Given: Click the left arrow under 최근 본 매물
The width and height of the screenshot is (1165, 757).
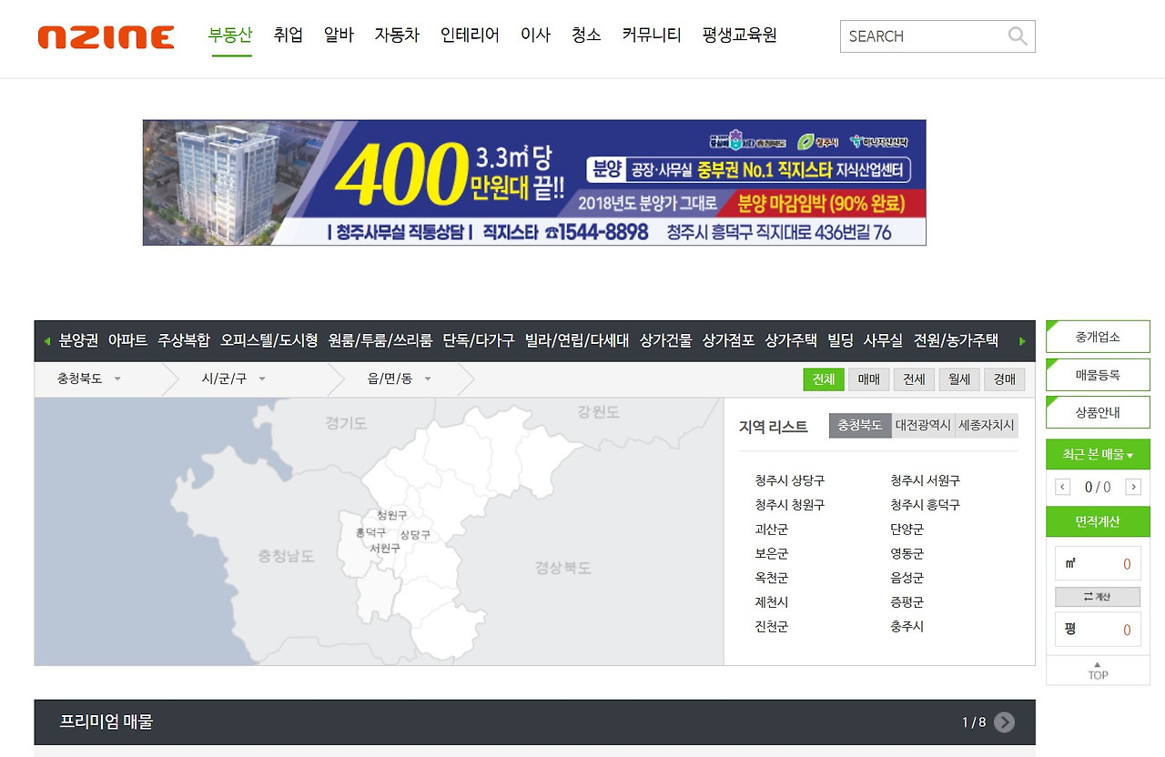Looking at the screenshot, I should [1061, 487].
